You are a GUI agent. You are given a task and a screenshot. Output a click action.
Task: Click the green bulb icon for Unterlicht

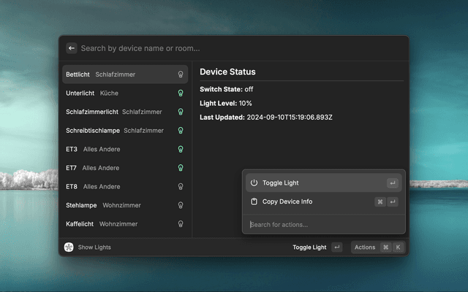181,93
